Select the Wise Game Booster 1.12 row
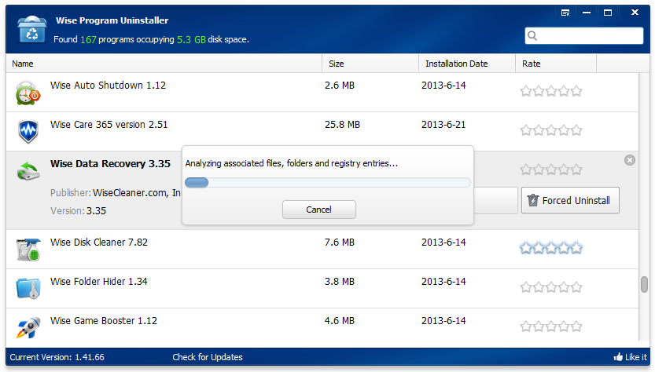Viewport: 655px width, 372px height. (322, 327)
